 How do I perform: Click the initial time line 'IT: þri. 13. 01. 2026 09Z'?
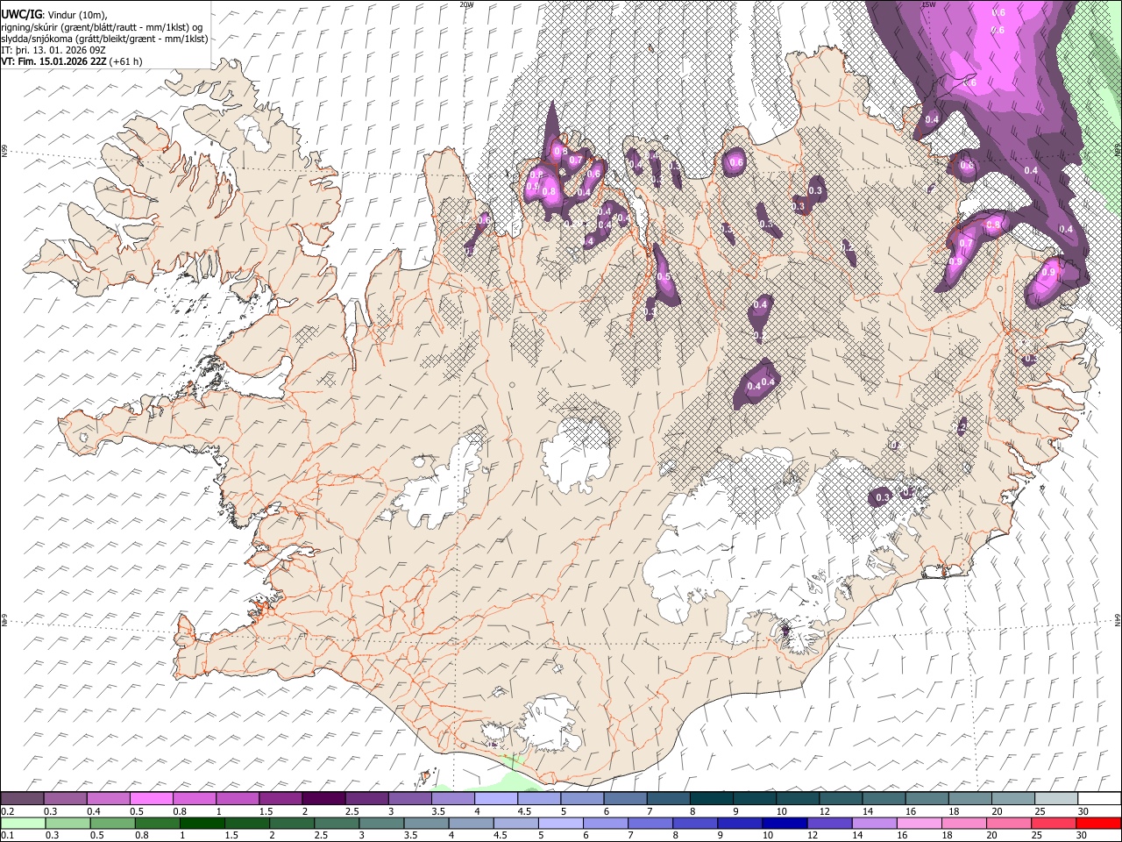[53, 50]
